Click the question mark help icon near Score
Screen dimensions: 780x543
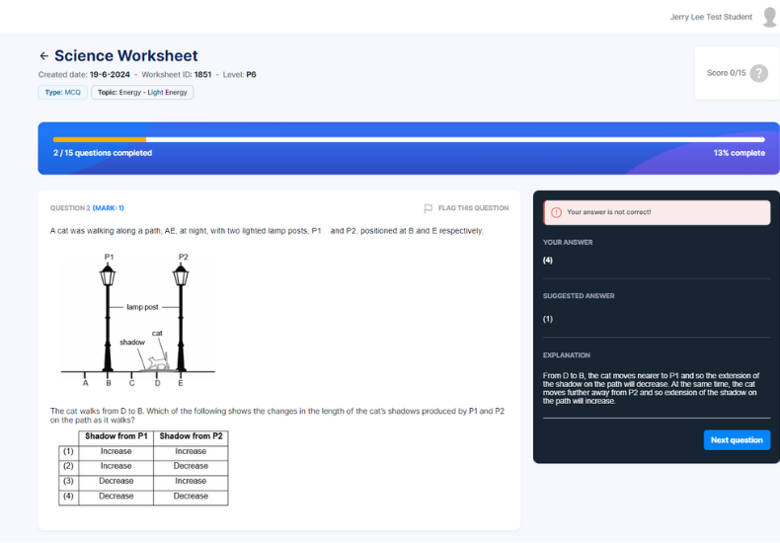coord(758,73)
